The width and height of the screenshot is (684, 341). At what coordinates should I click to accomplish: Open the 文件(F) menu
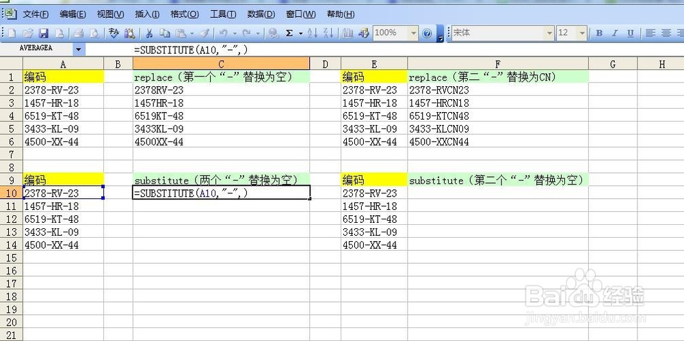click(36, 14)
